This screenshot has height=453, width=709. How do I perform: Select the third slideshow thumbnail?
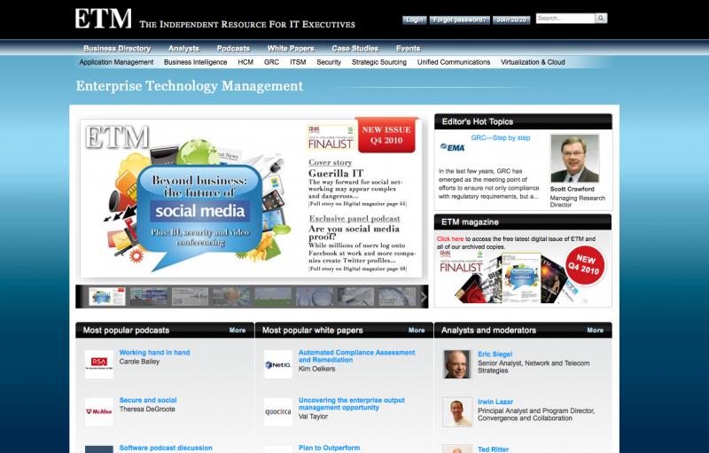pyautogui.click(x=190, y=297)
